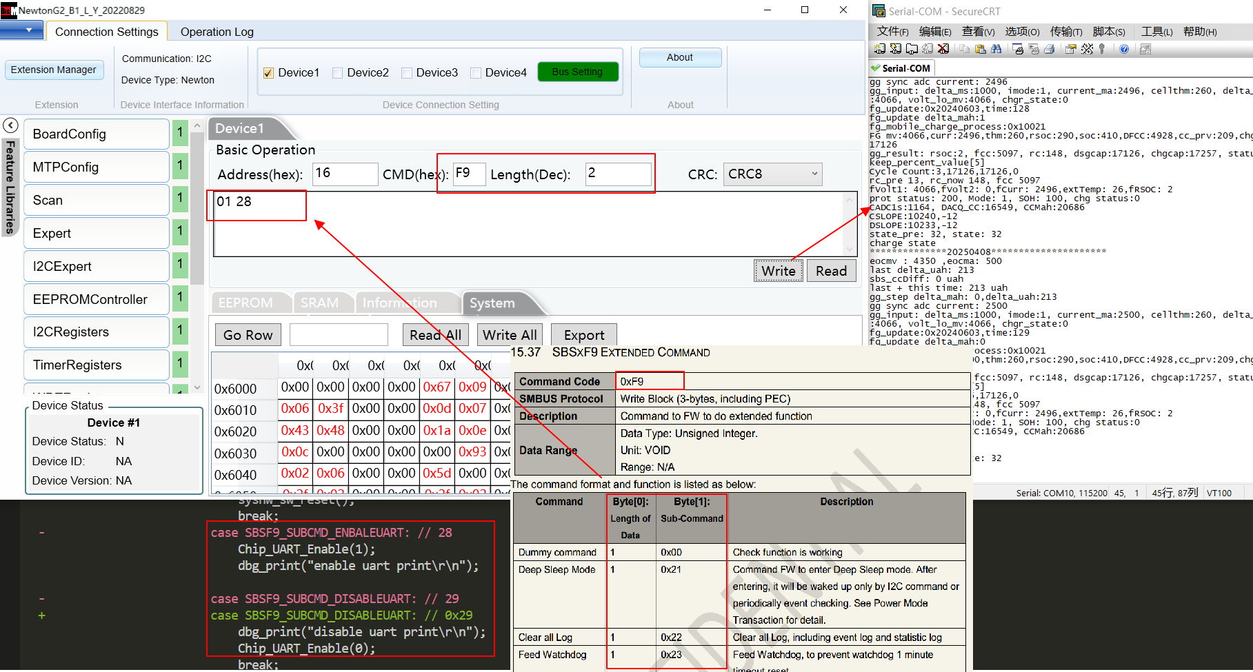Switch to Operation Log tab
This screenshot has height=672, width=1253.
[x=217, y=32]
